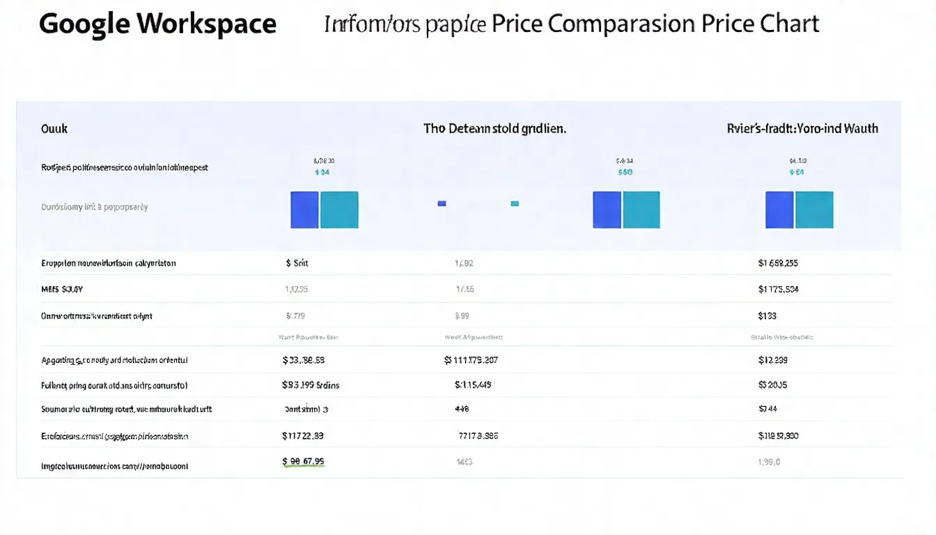Click the large teal square below $ 34
Viewport: 936px width, 535px height.
[339, 210]
